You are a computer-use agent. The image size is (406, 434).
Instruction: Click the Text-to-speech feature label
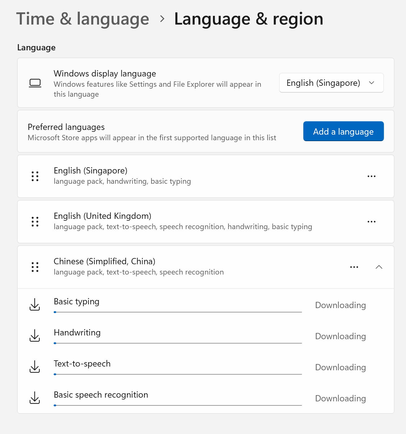tap(82, 364)
